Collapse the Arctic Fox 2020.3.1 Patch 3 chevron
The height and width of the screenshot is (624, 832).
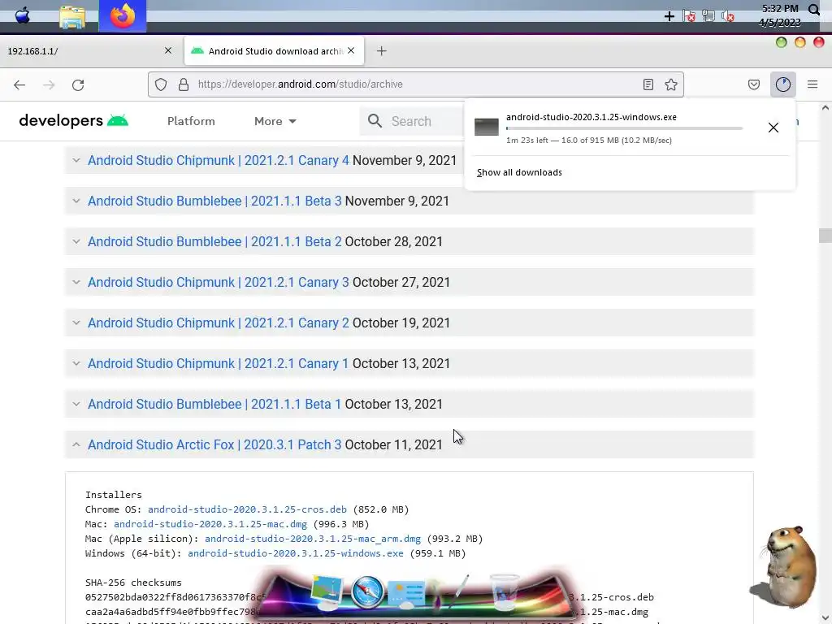click(x=76, y=444)
